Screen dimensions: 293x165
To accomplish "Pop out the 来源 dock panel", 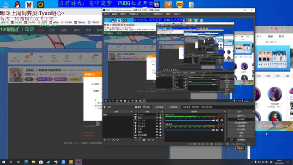I will coord(162,111).
